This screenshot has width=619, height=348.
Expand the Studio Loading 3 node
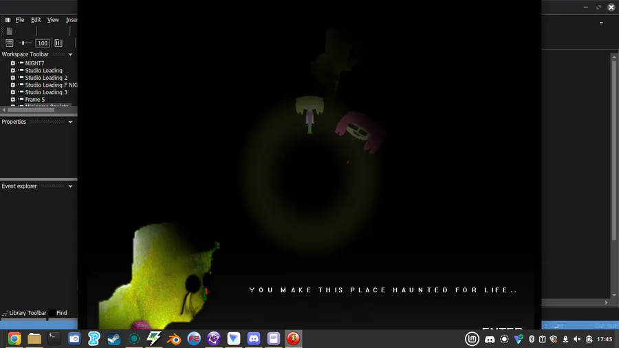point(12,92)
